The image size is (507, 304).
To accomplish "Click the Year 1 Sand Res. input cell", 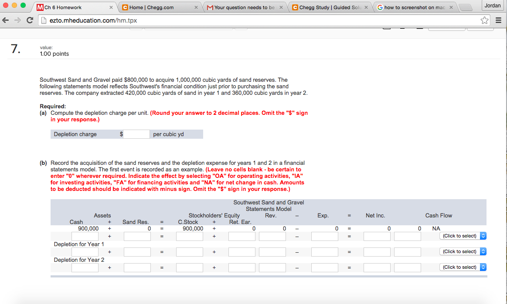I will pos(137,252).
